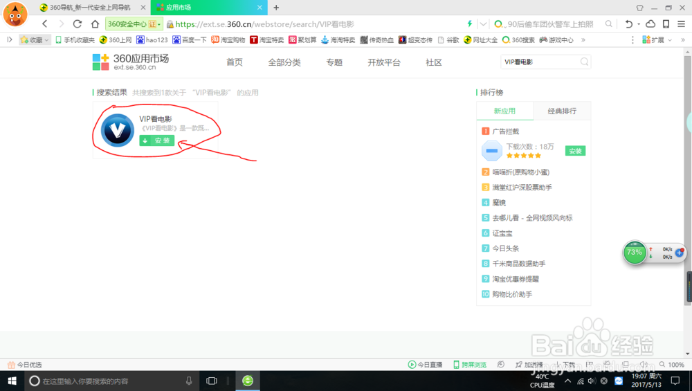
Task: Click the magnifier in the browser search box
Action: click(608, 24)
